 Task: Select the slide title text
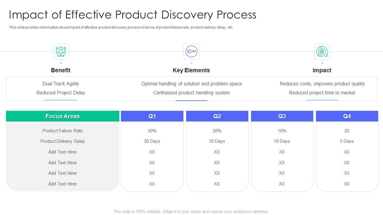(133, 15)
